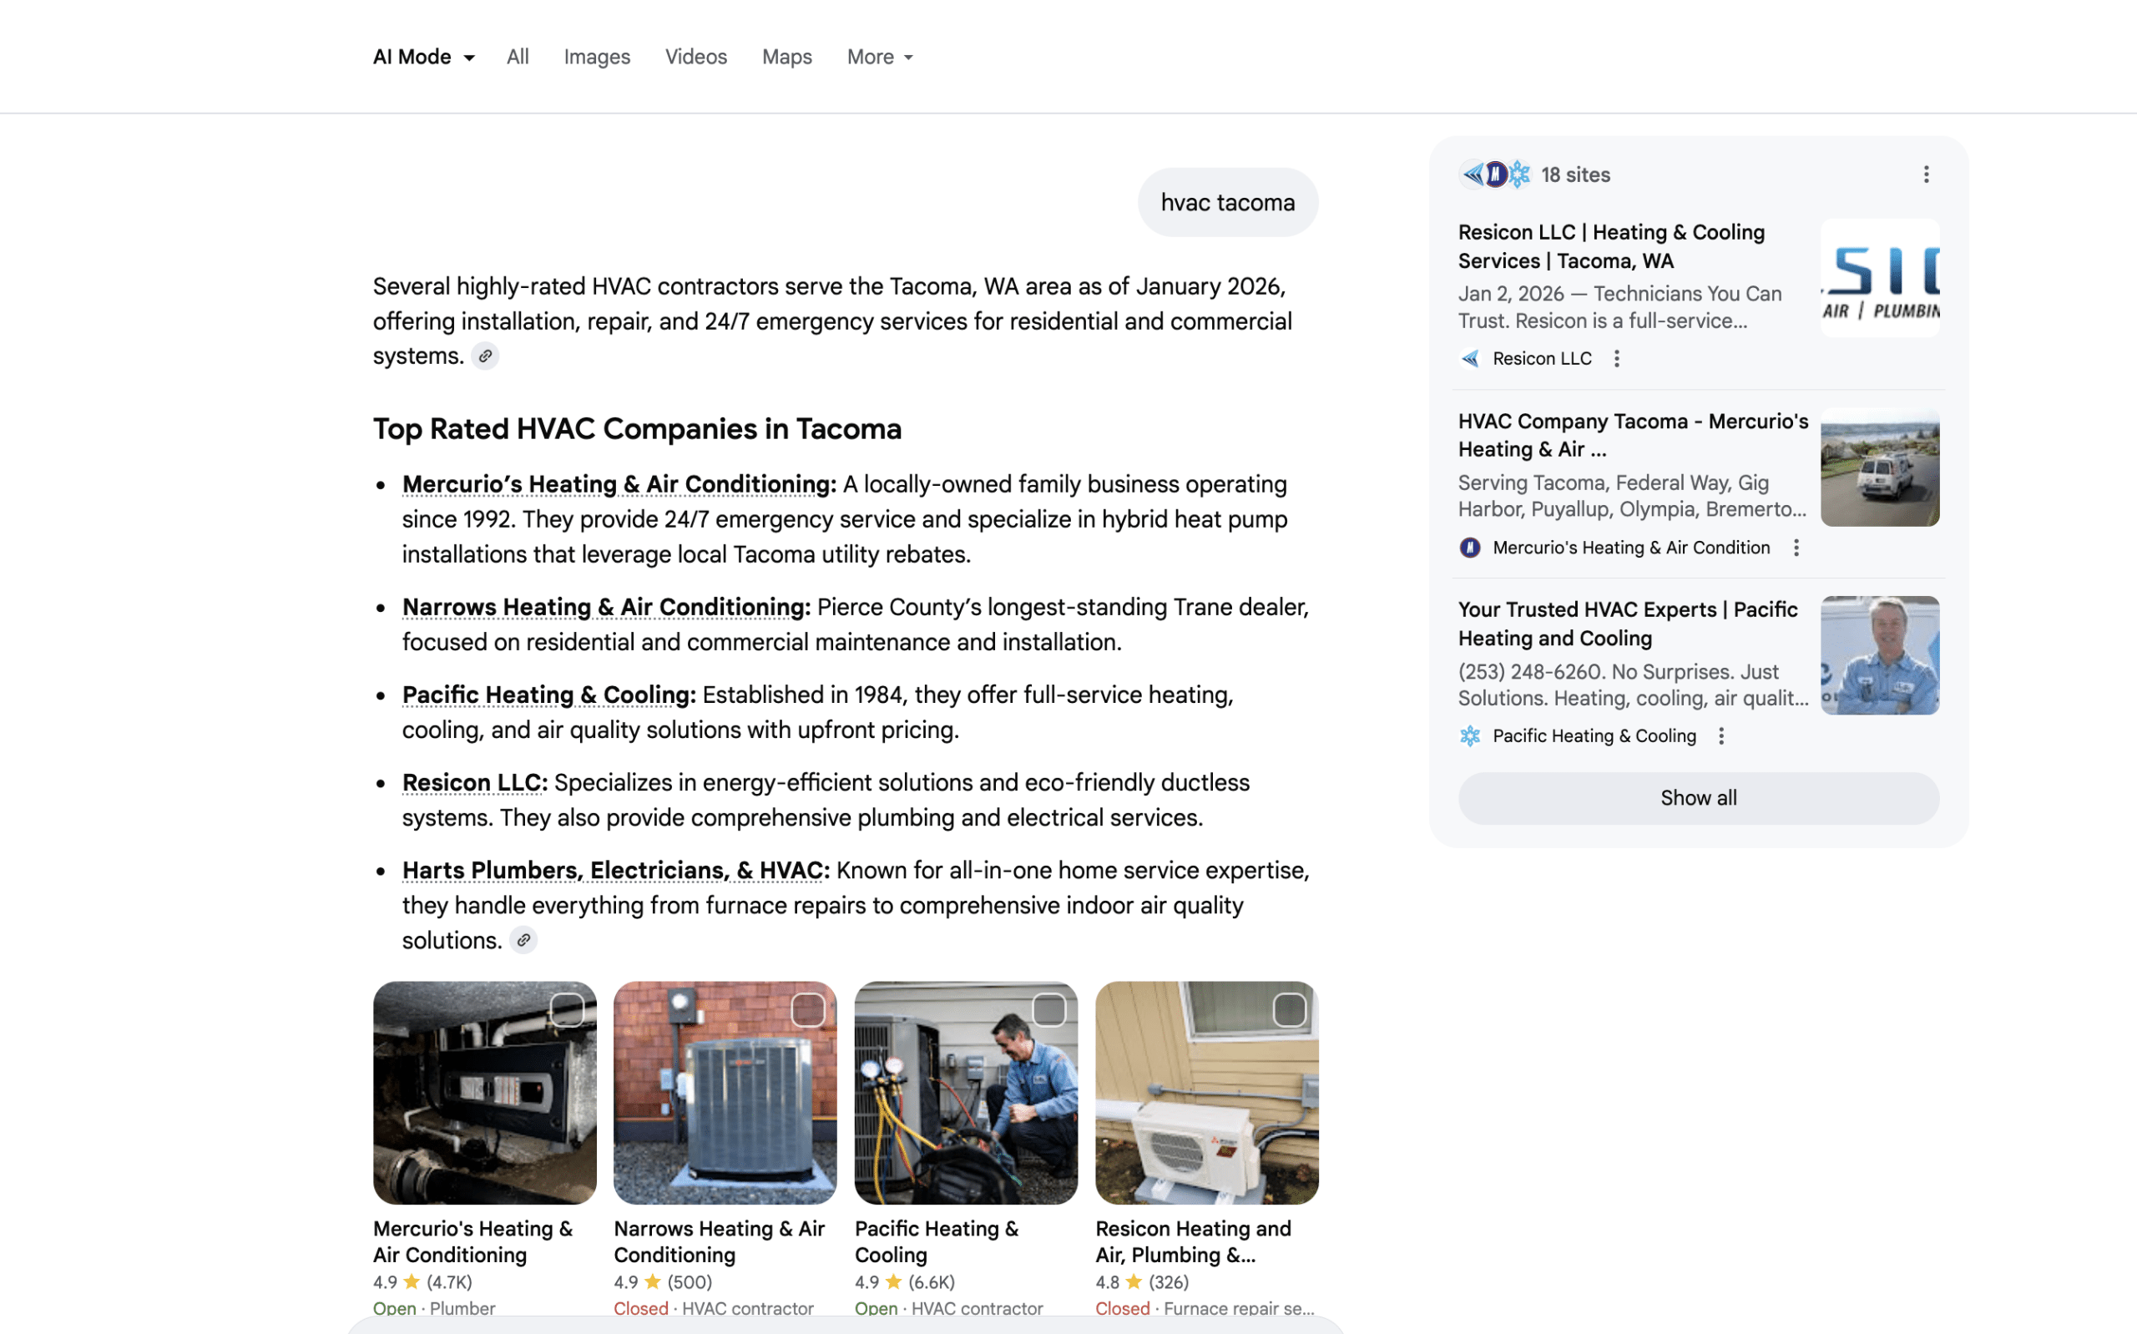Open options menu next to Pacific Heating source
Viewport: 2137px width, 1334px height.
coord(1720,736)
